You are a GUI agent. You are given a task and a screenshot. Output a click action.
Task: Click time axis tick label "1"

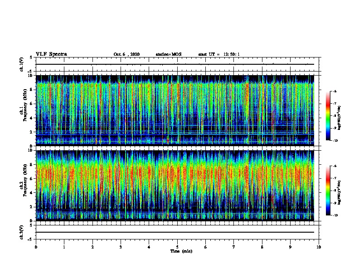click(x=64, y=247)
